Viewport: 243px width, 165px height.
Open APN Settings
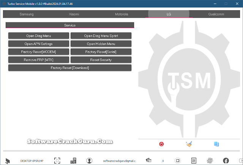point(39,44)
